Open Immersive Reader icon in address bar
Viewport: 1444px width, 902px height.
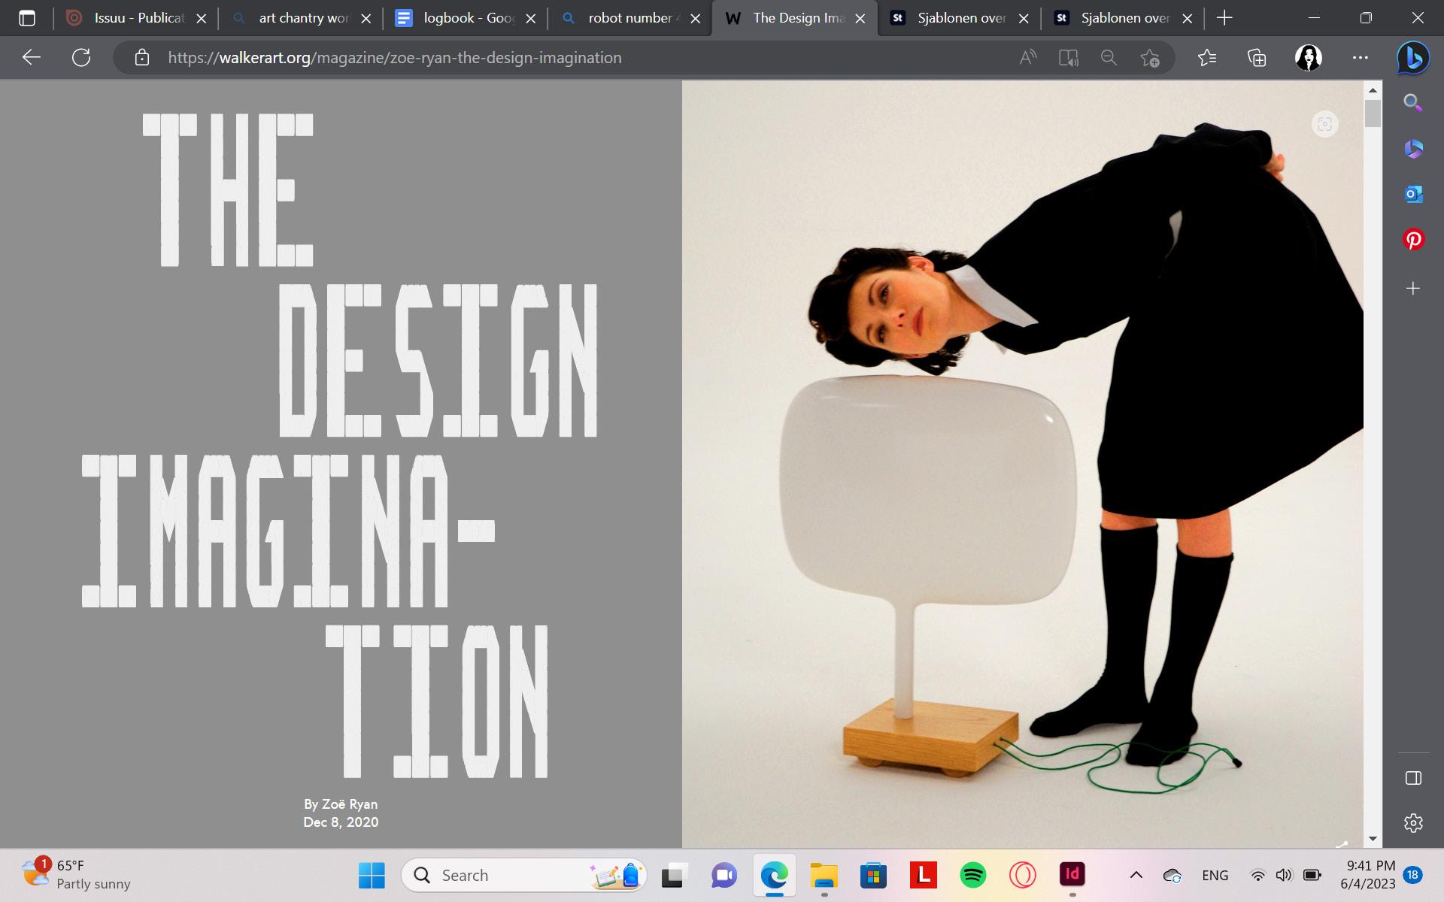(x=1068, y=58)
